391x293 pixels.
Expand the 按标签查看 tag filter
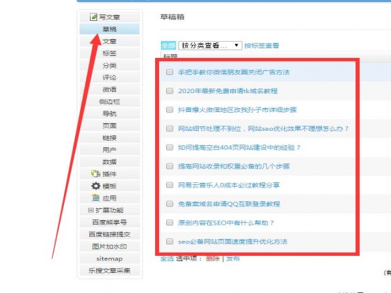261,46
